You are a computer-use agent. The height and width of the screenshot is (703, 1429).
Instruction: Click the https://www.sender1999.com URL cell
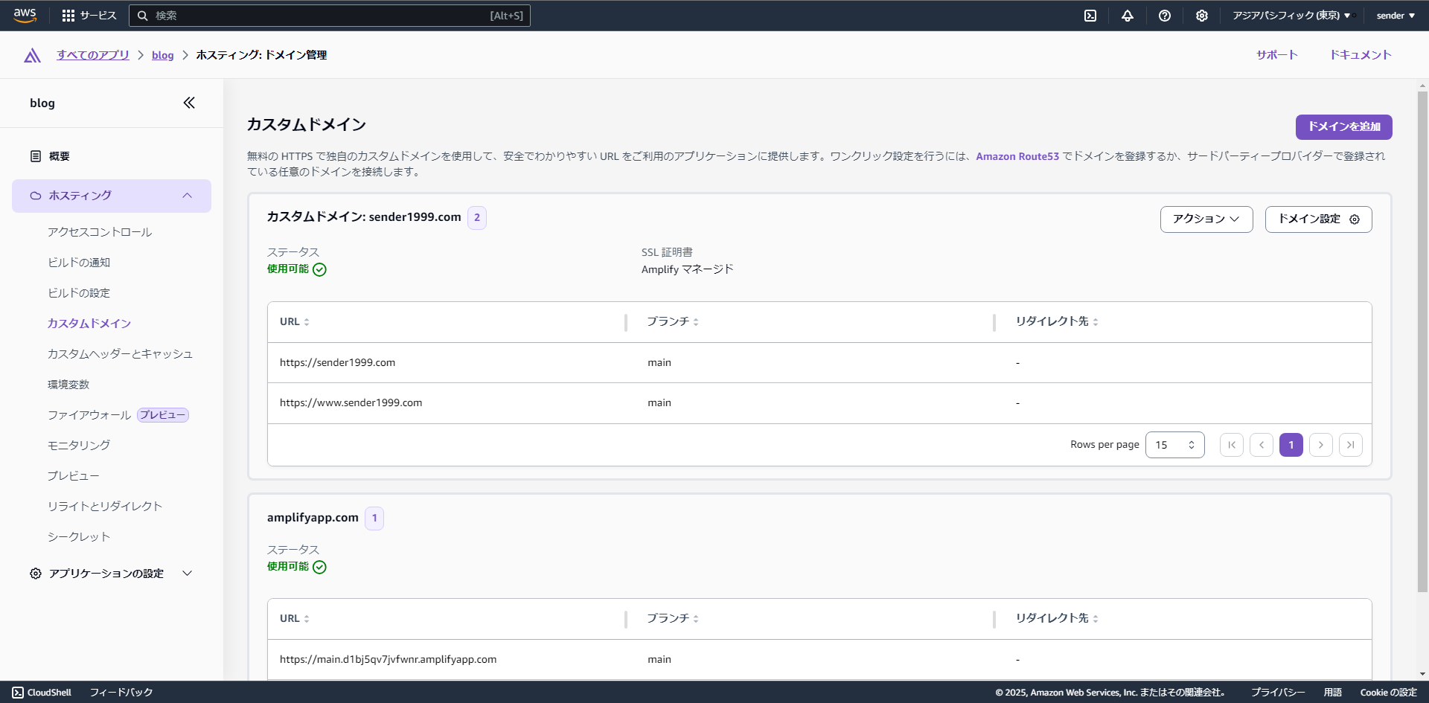351,403
